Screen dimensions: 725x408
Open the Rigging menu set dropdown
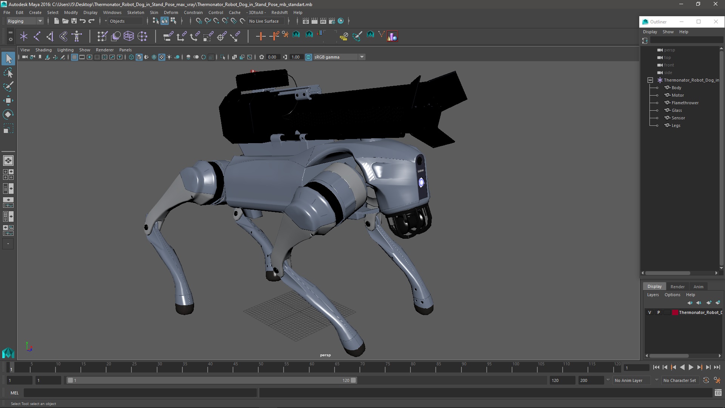point(25,21)
